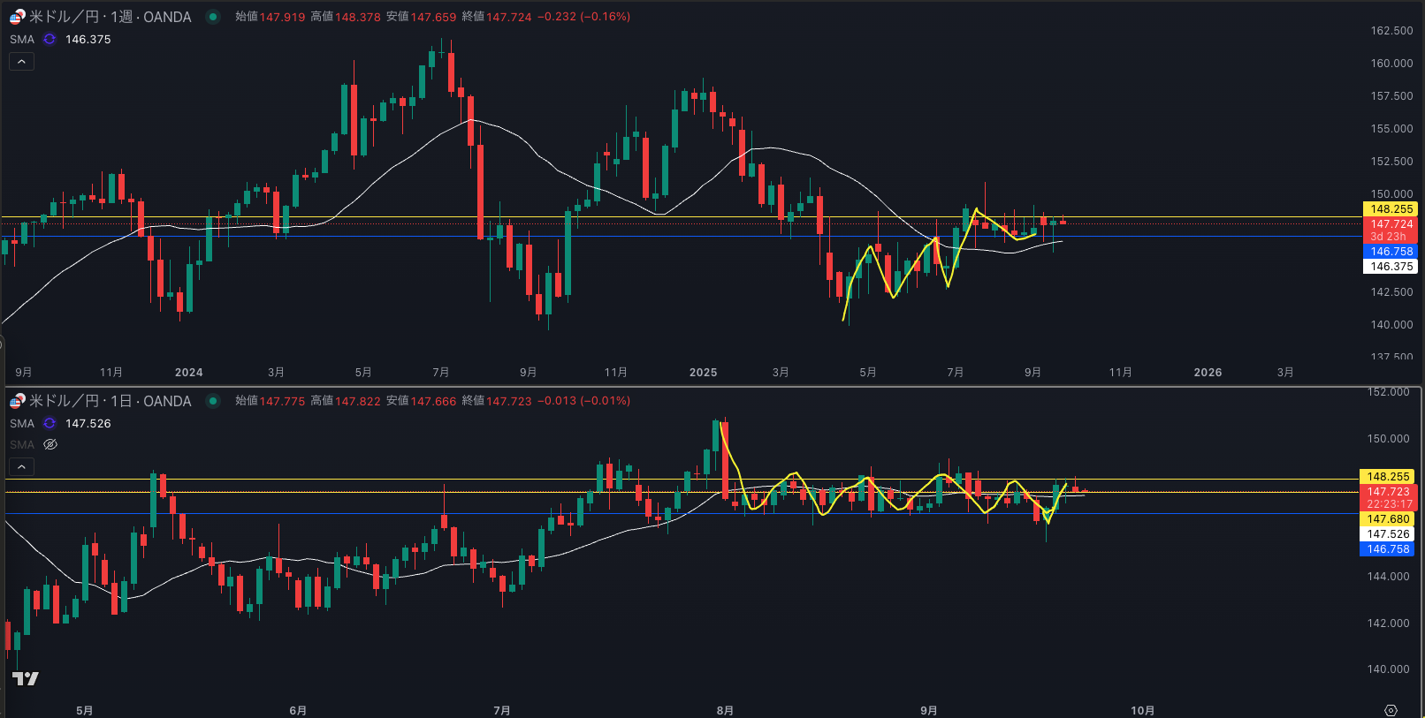Collapse the daily chart indicator legend
Viewport: 1425px width, 718px height.
(x=21, y=466)
